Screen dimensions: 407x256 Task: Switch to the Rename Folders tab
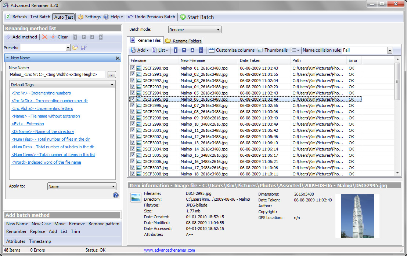[184, 41]
